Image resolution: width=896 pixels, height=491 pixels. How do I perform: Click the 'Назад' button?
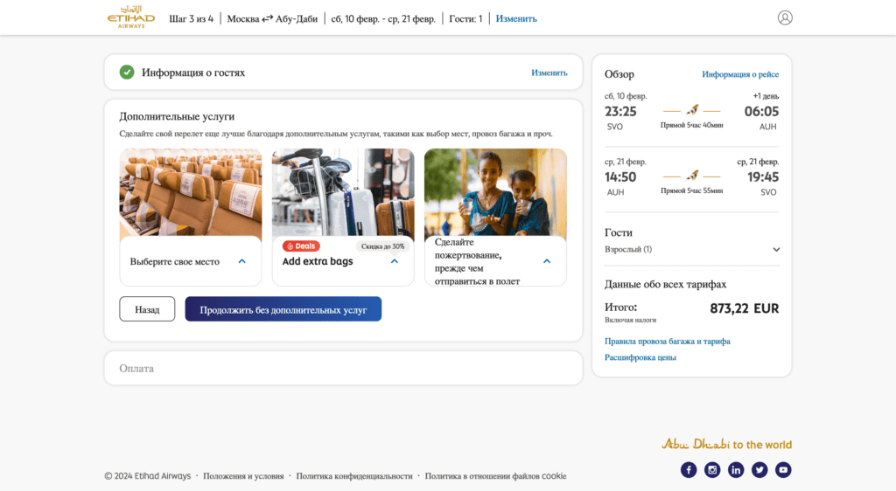point(147,309)
